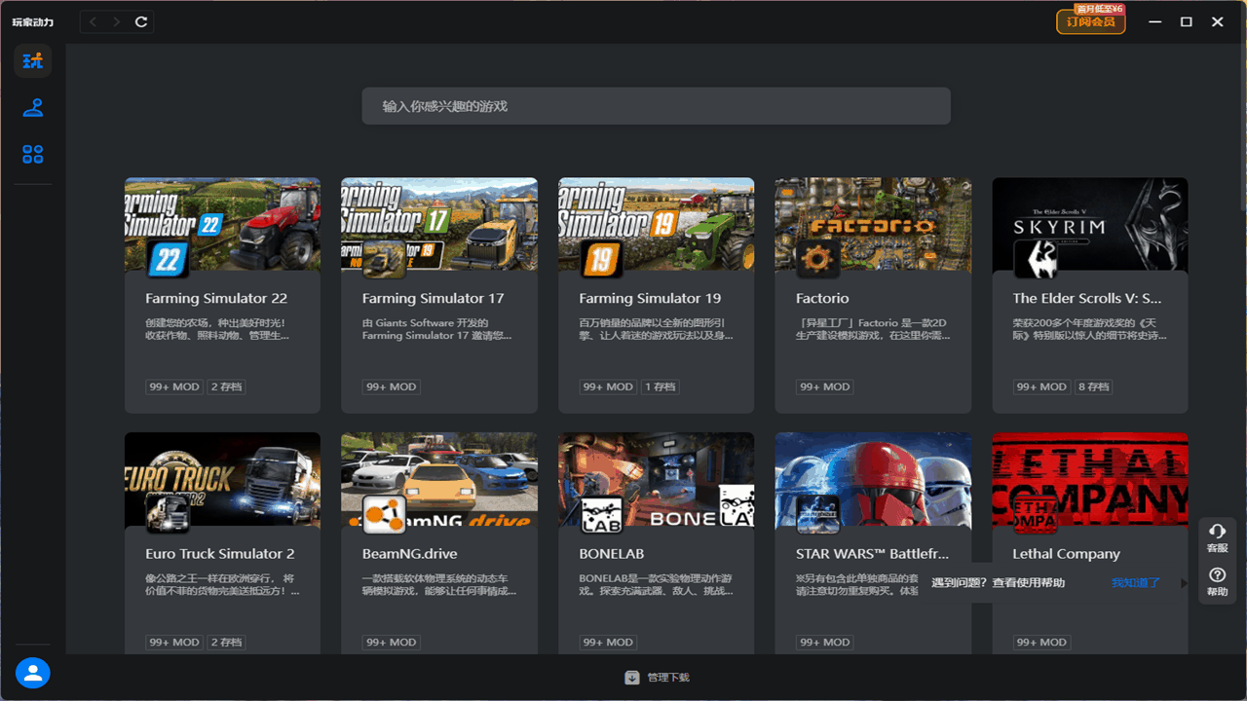The image size is (1247, 701).
Task: Select the title "Farming Simulator 17"
Action: point(434,299)
